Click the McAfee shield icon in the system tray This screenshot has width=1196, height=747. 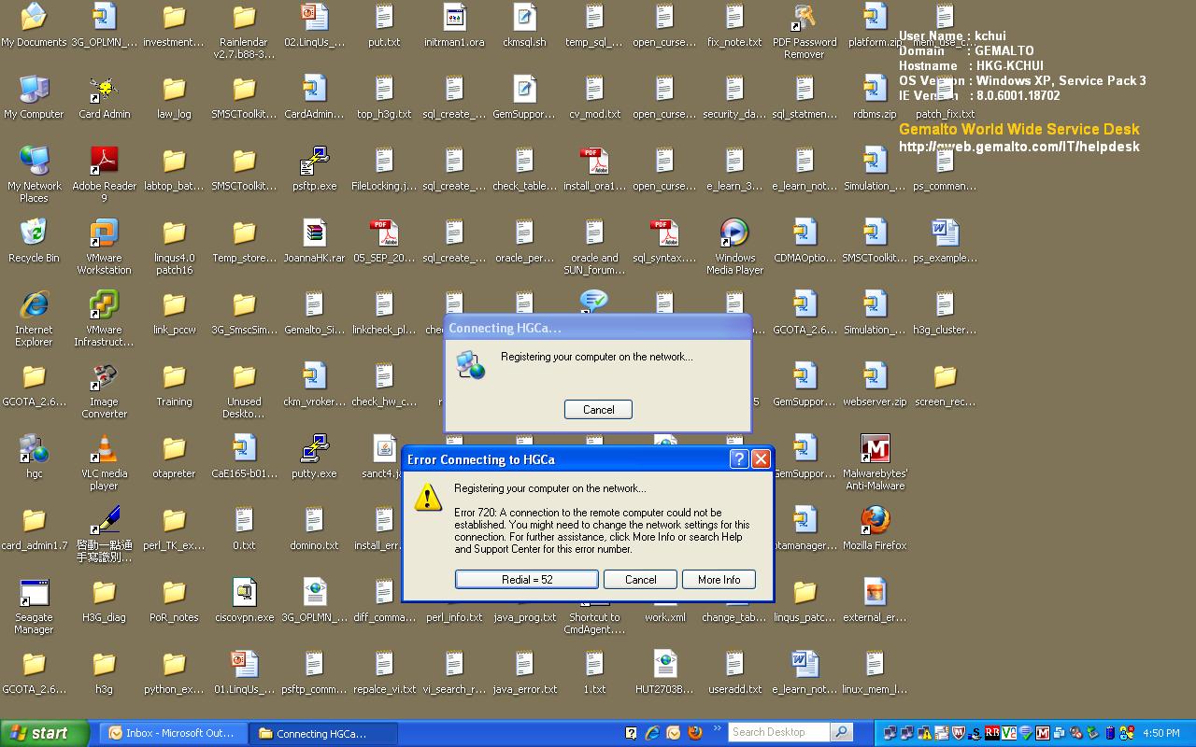point(959,733)
